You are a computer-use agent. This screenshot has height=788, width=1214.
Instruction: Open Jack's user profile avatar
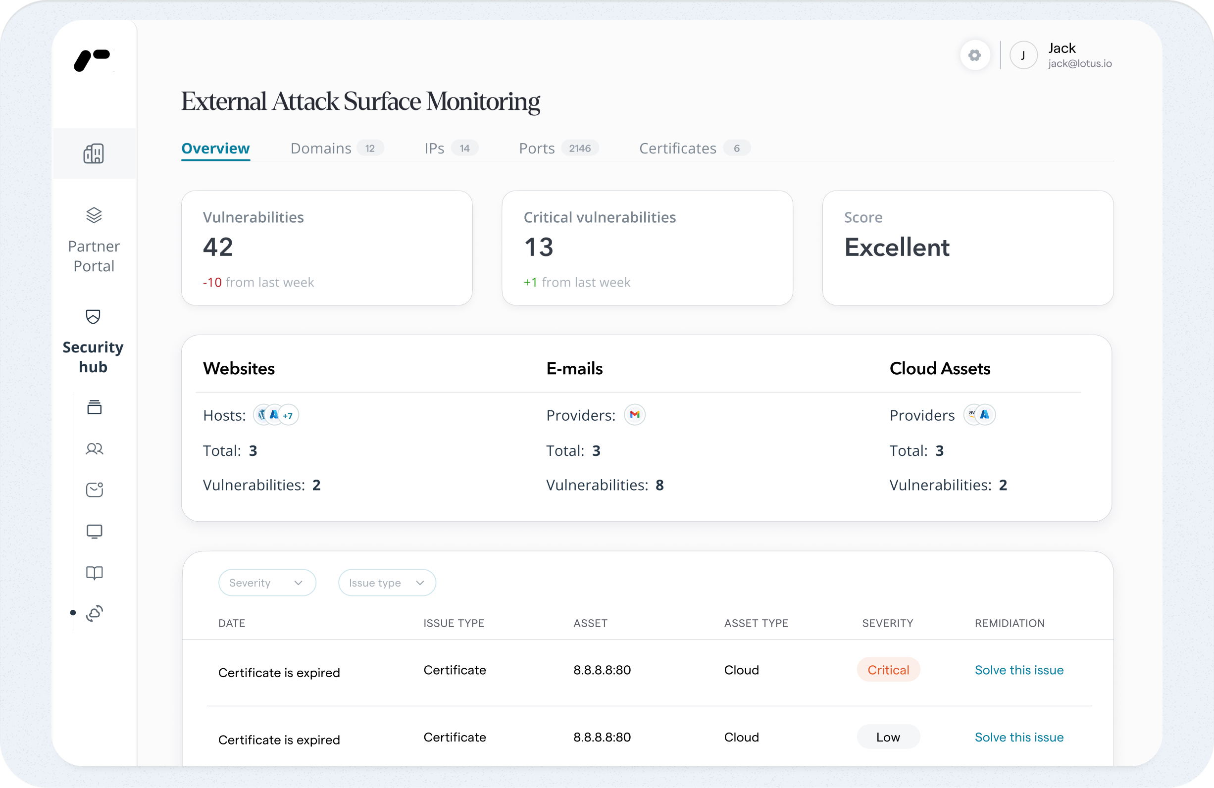coord(1023,55)
